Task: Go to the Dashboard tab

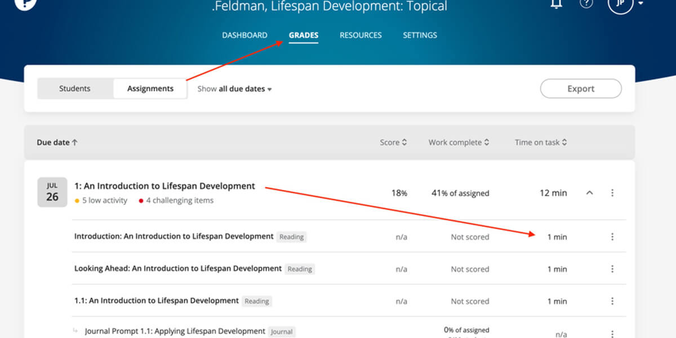Action: pyautogui.click(x=244, y=35)
